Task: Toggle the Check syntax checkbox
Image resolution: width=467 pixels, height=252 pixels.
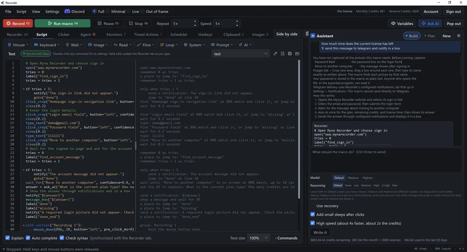Action: [x=74, y=238]
